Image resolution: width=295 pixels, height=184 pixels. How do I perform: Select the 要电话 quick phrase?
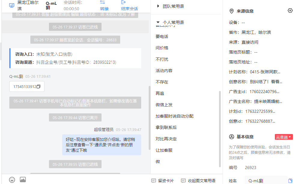(x=162, y=37)
